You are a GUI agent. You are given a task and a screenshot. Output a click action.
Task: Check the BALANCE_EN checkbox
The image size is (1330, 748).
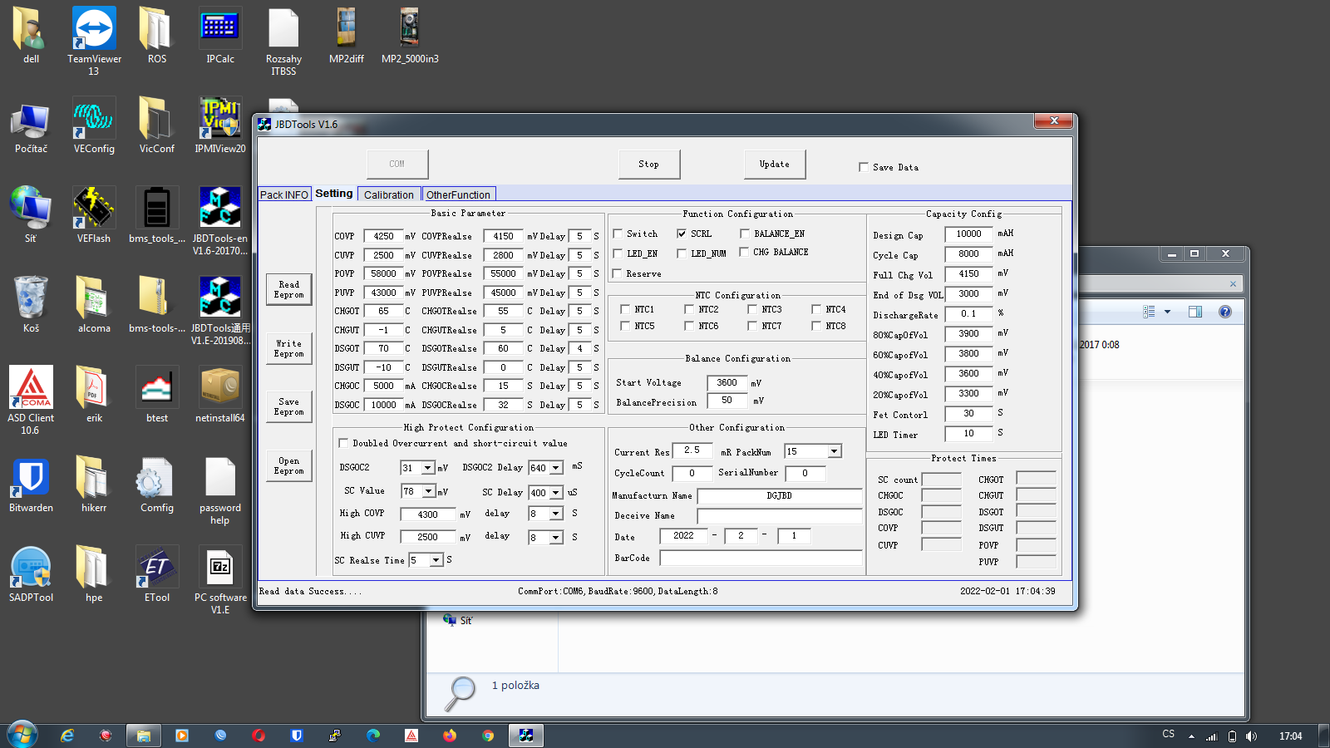point(745,234)
